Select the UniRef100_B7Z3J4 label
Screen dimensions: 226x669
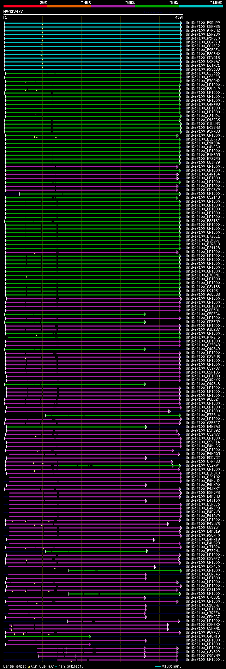[x=203, y=415]
